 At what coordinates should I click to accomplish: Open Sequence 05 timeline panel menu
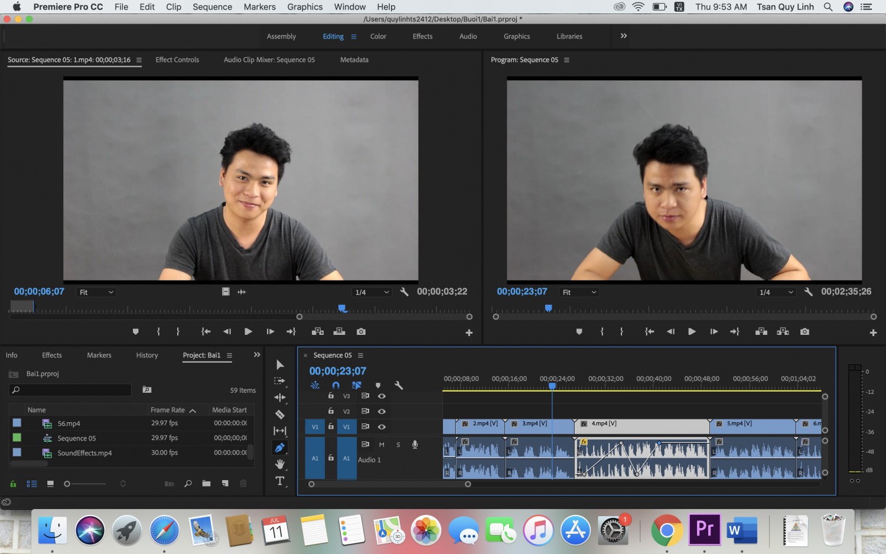click(x=360, y=356)
